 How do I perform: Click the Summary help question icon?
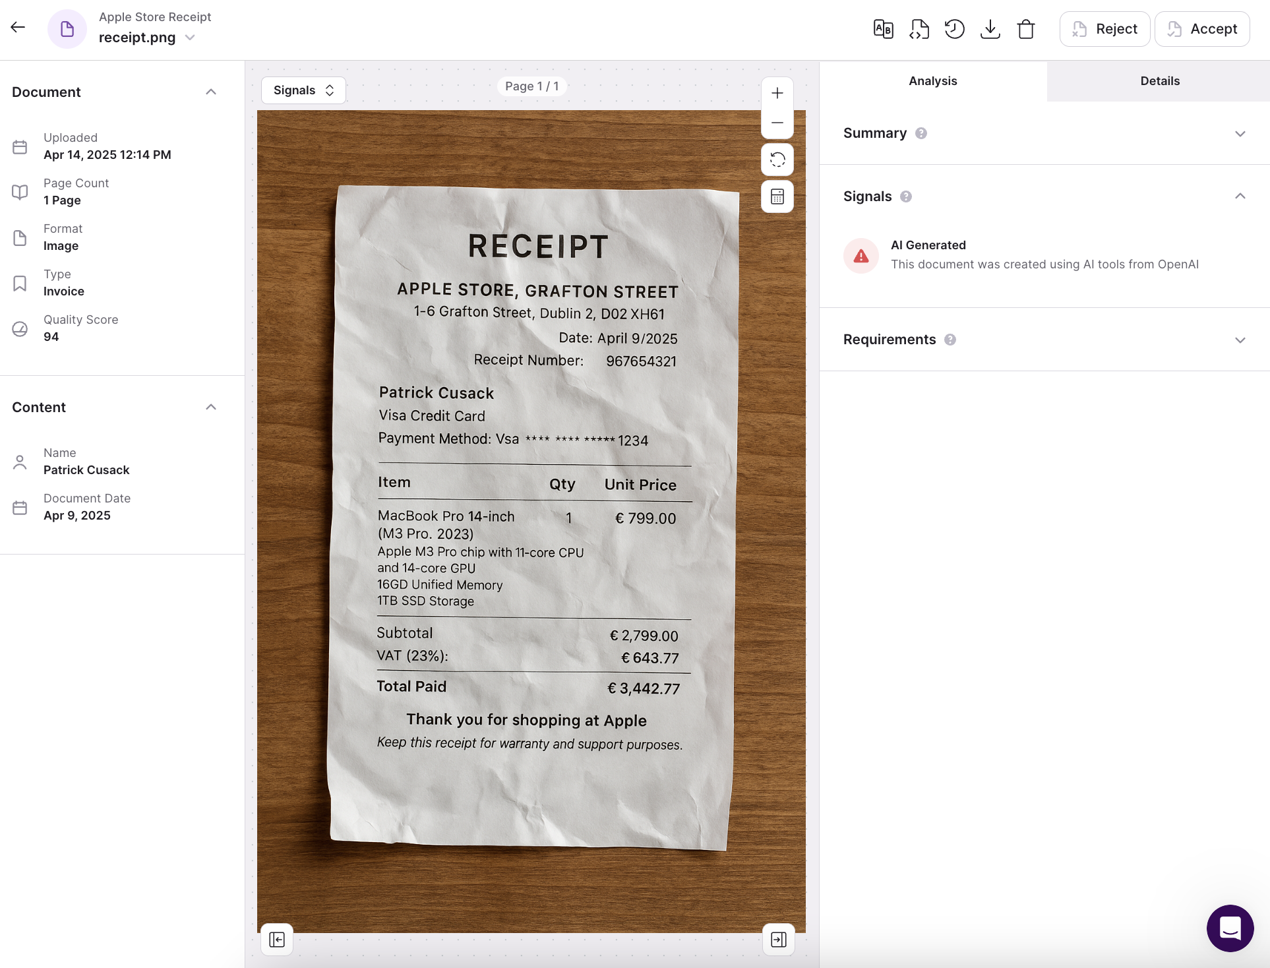pyautogui.click(x=921, y=133)
